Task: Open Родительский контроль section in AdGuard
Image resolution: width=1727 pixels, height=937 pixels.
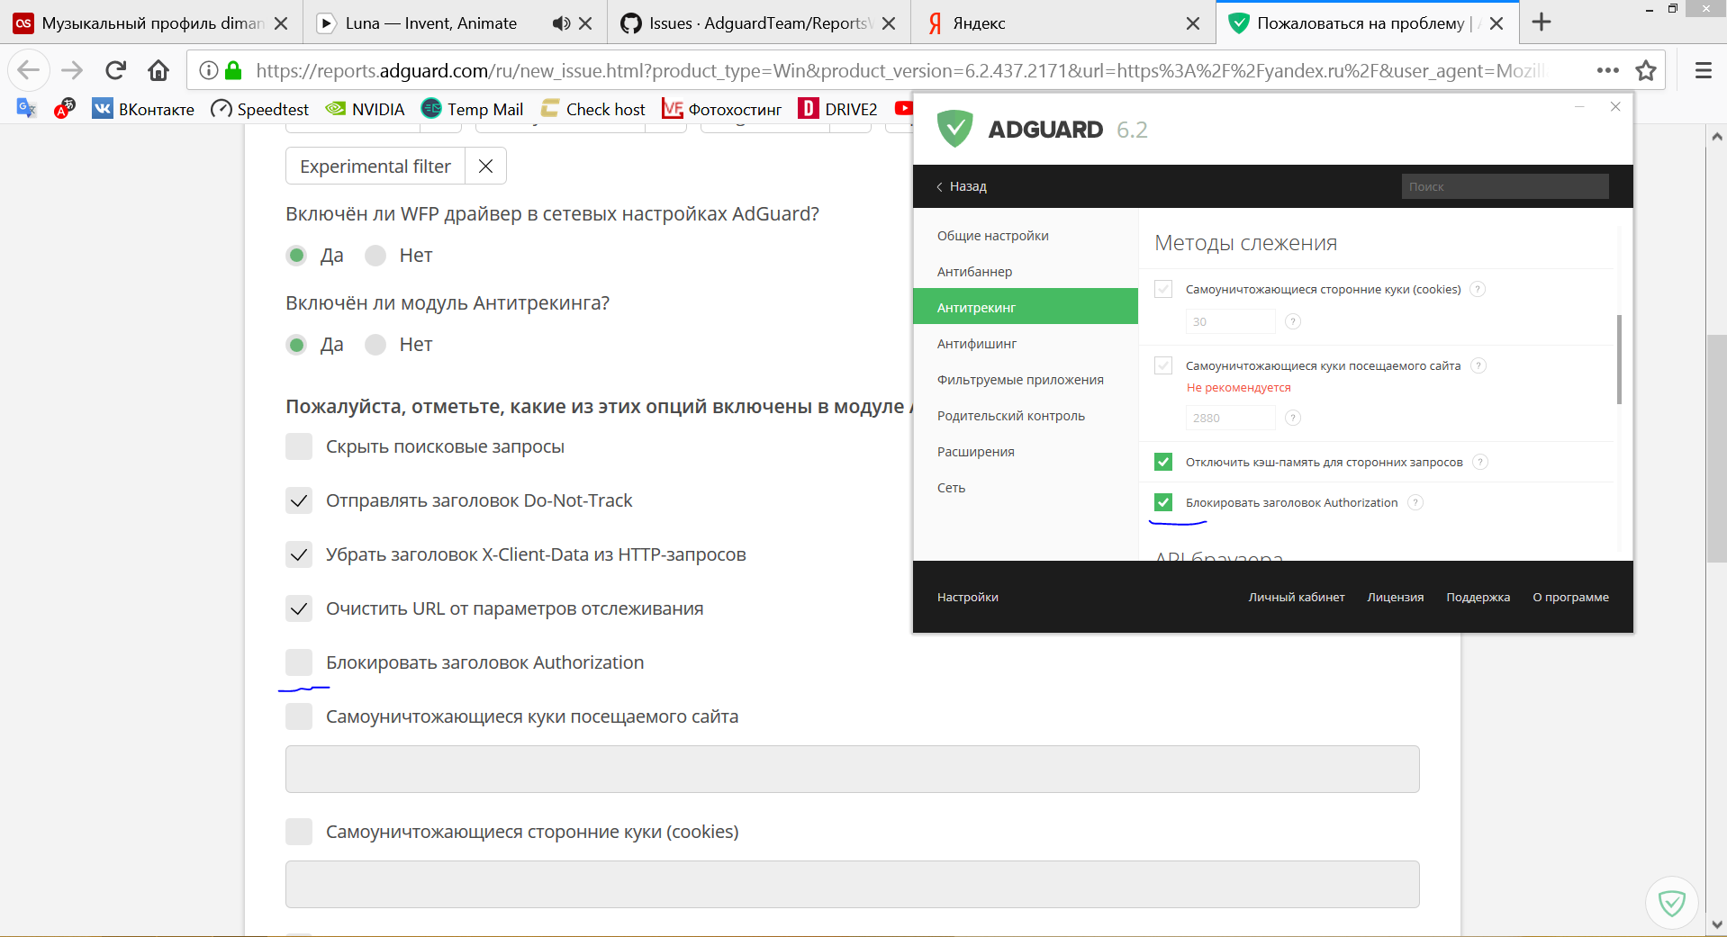Action: tap(1010, 415)
